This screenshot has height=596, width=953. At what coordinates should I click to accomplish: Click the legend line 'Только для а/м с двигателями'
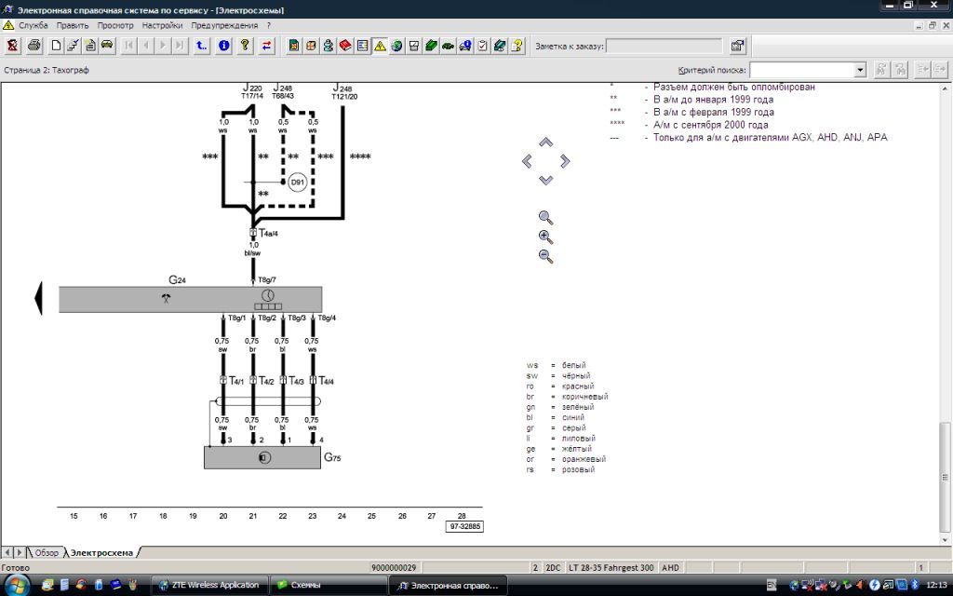coord(770,138)
